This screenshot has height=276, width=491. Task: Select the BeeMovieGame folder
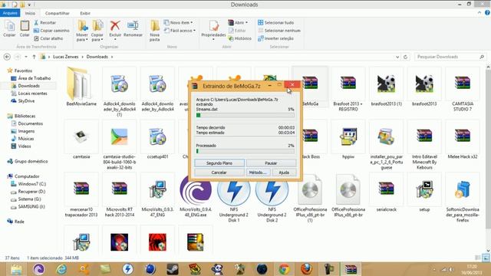coord(81,87)
